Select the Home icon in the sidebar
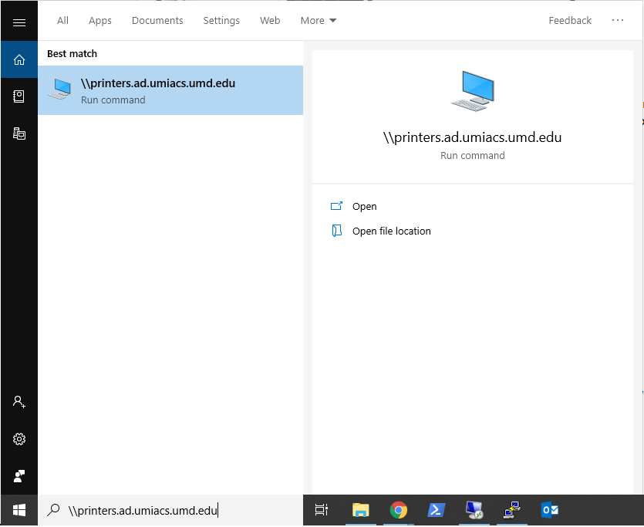Image resolution: width=644 pixels, height=527 pixels. coord(19,59)
